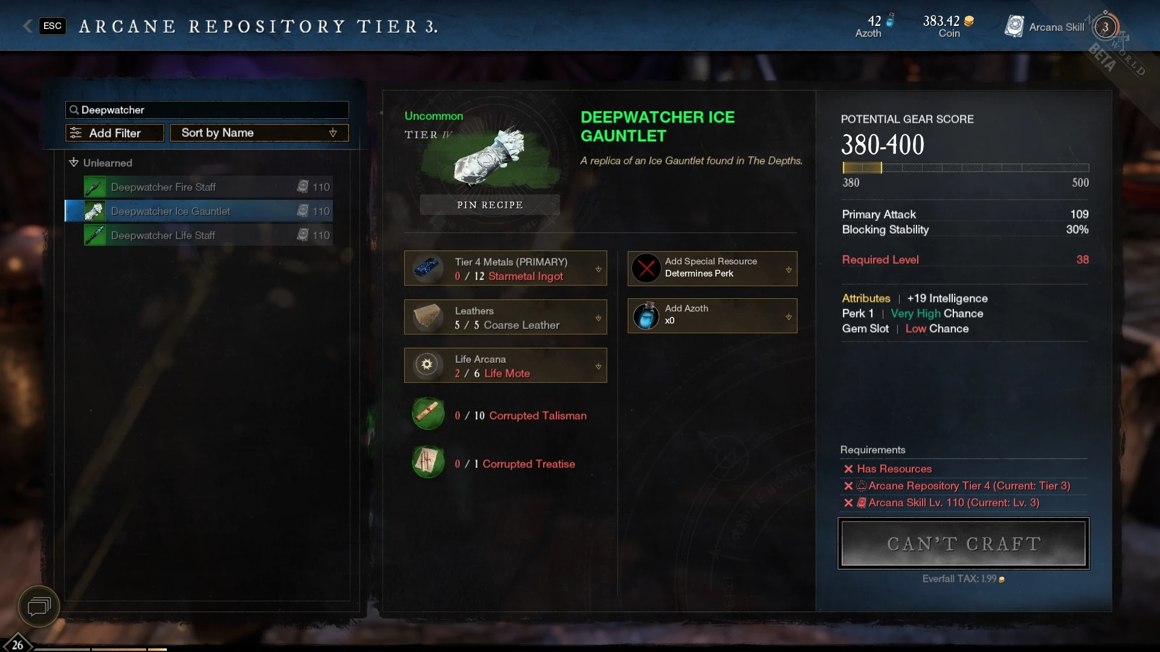Click the Corrupted Talisman ingredient icon
This screenshot has height=652, width=1160.
(x=428, y=414)
